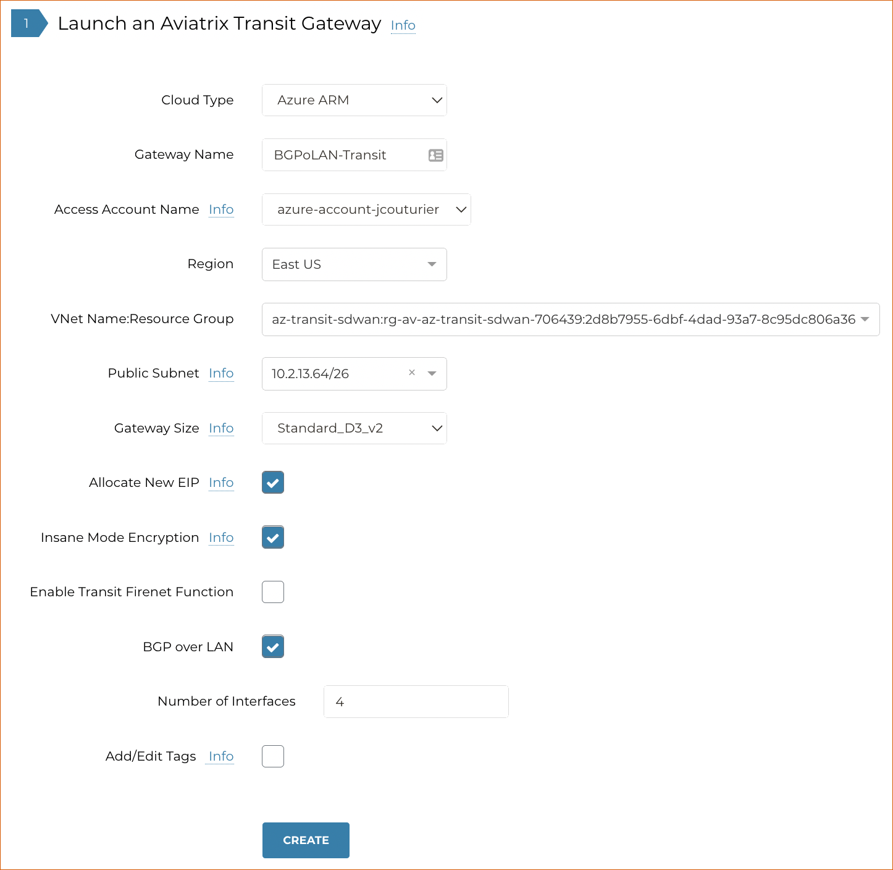Check the Add/Edit Tags checkbox
Screen dimensions: 893x870
pos(273,756)
